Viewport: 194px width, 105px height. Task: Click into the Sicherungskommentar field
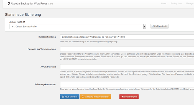(x=127, y=84)
